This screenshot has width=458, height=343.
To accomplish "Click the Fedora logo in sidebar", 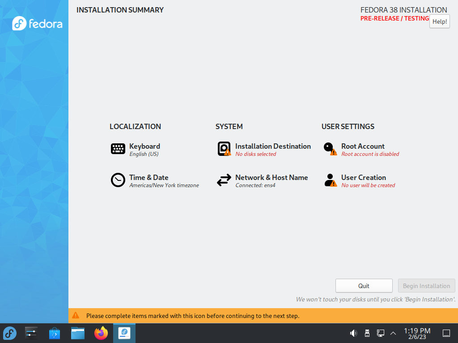I will [x=37, y=23].
